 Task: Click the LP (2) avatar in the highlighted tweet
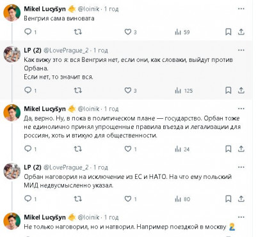click(12, 54)
